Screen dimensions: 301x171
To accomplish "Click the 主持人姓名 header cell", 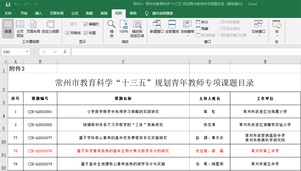I will (210, 99).
